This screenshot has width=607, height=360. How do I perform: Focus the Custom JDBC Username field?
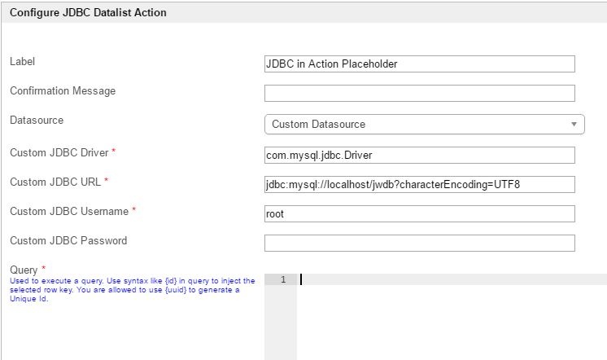point(419,213)
